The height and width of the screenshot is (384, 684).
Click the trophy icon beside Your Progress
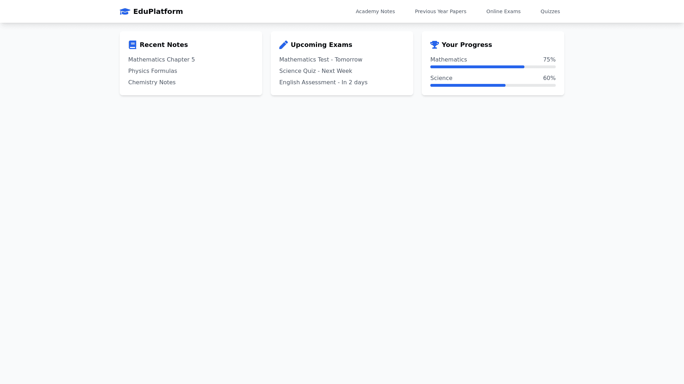point(434,45)
